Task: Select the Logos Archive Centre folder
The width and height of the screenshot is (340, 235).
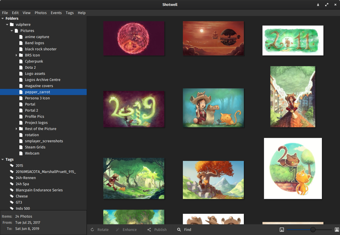Action: (42, 80)
